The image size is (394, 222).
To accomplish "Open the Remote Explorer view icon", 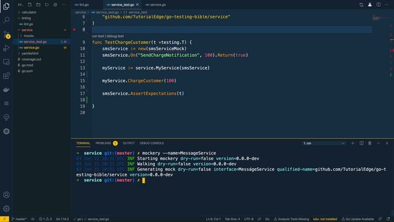I will click(x=6, y=62).
